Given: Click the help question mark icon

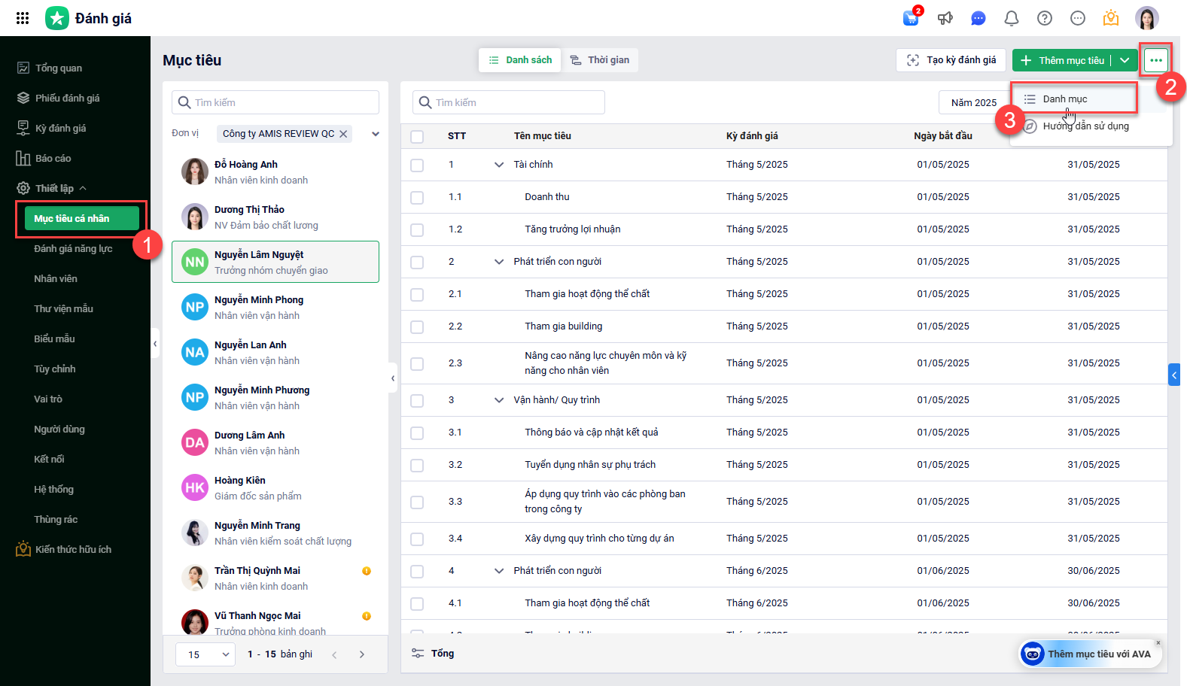Looking at the screenshot, I should coord(1044,18).
